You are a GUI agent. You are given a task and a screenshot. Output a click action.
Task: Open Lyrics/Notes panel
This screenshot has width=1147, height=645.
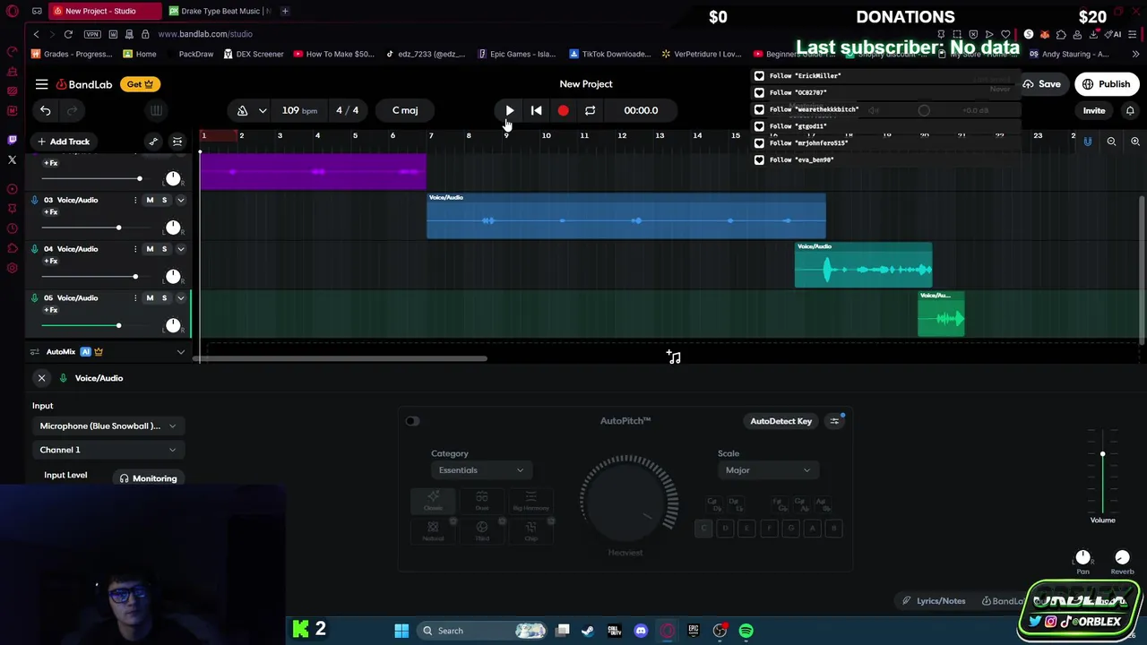(934, 601)
